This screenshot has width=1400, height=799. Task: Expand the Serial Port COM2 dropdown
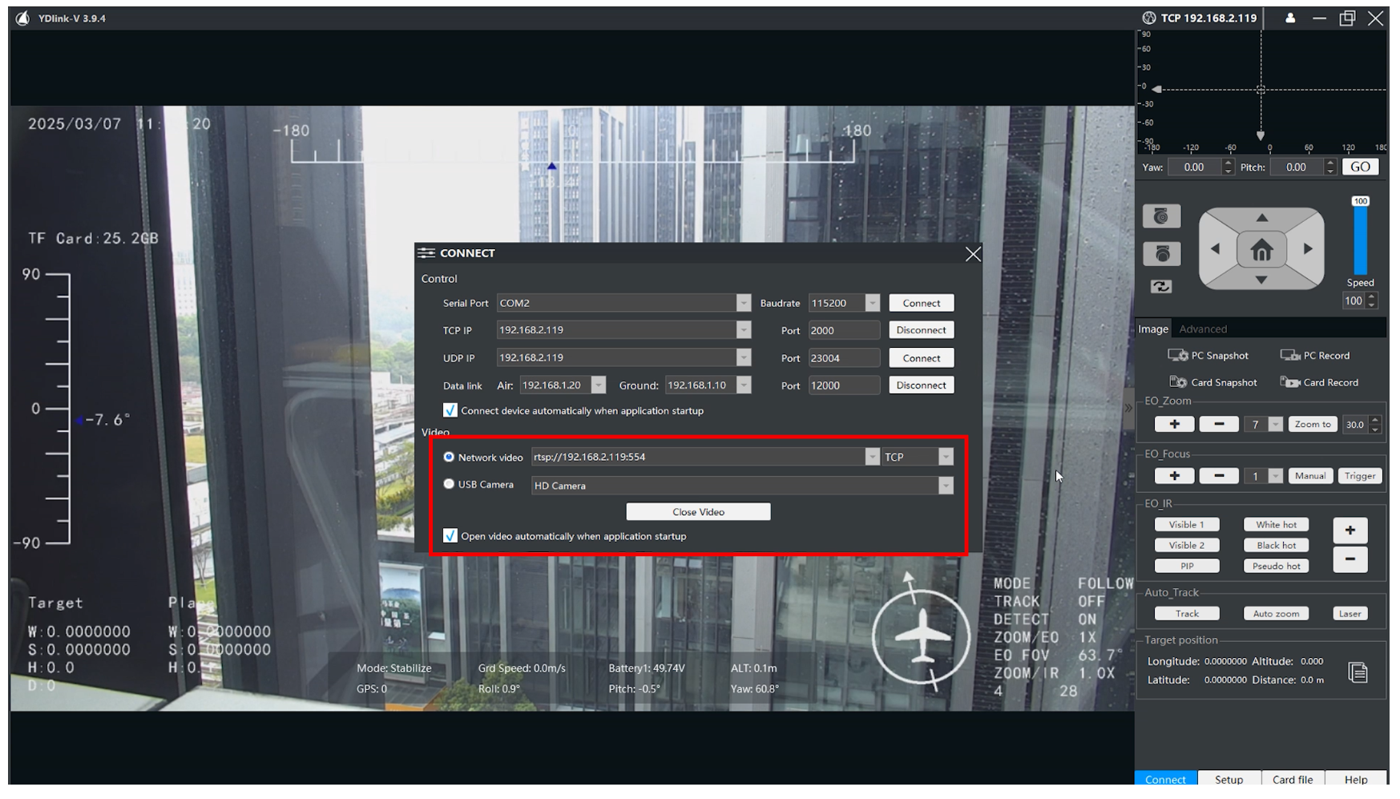click(743, 303)
